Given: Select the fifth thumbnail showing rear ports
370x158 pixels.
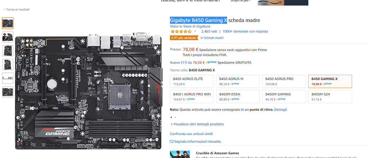Looking at the screenshot, I should tap(8, 78).
